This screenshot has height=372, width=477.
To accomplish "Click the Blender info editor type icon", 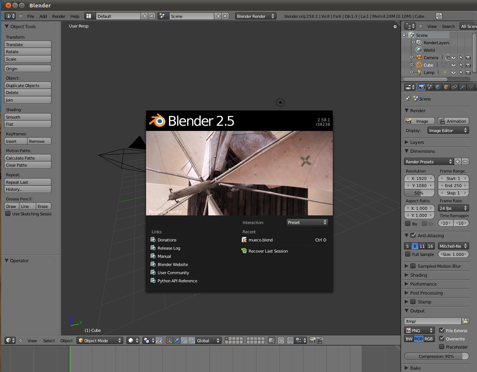I will click(x=10, y=16).
